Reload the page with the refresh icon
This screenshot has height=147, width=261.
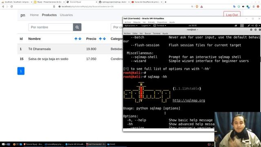click(x=12, y=7)
